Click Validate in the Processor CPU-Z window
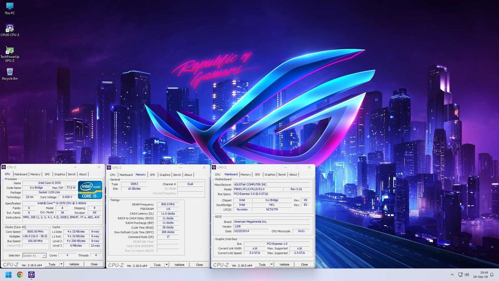The width and height of the screenshot is (499, 281). pos(74,264)
